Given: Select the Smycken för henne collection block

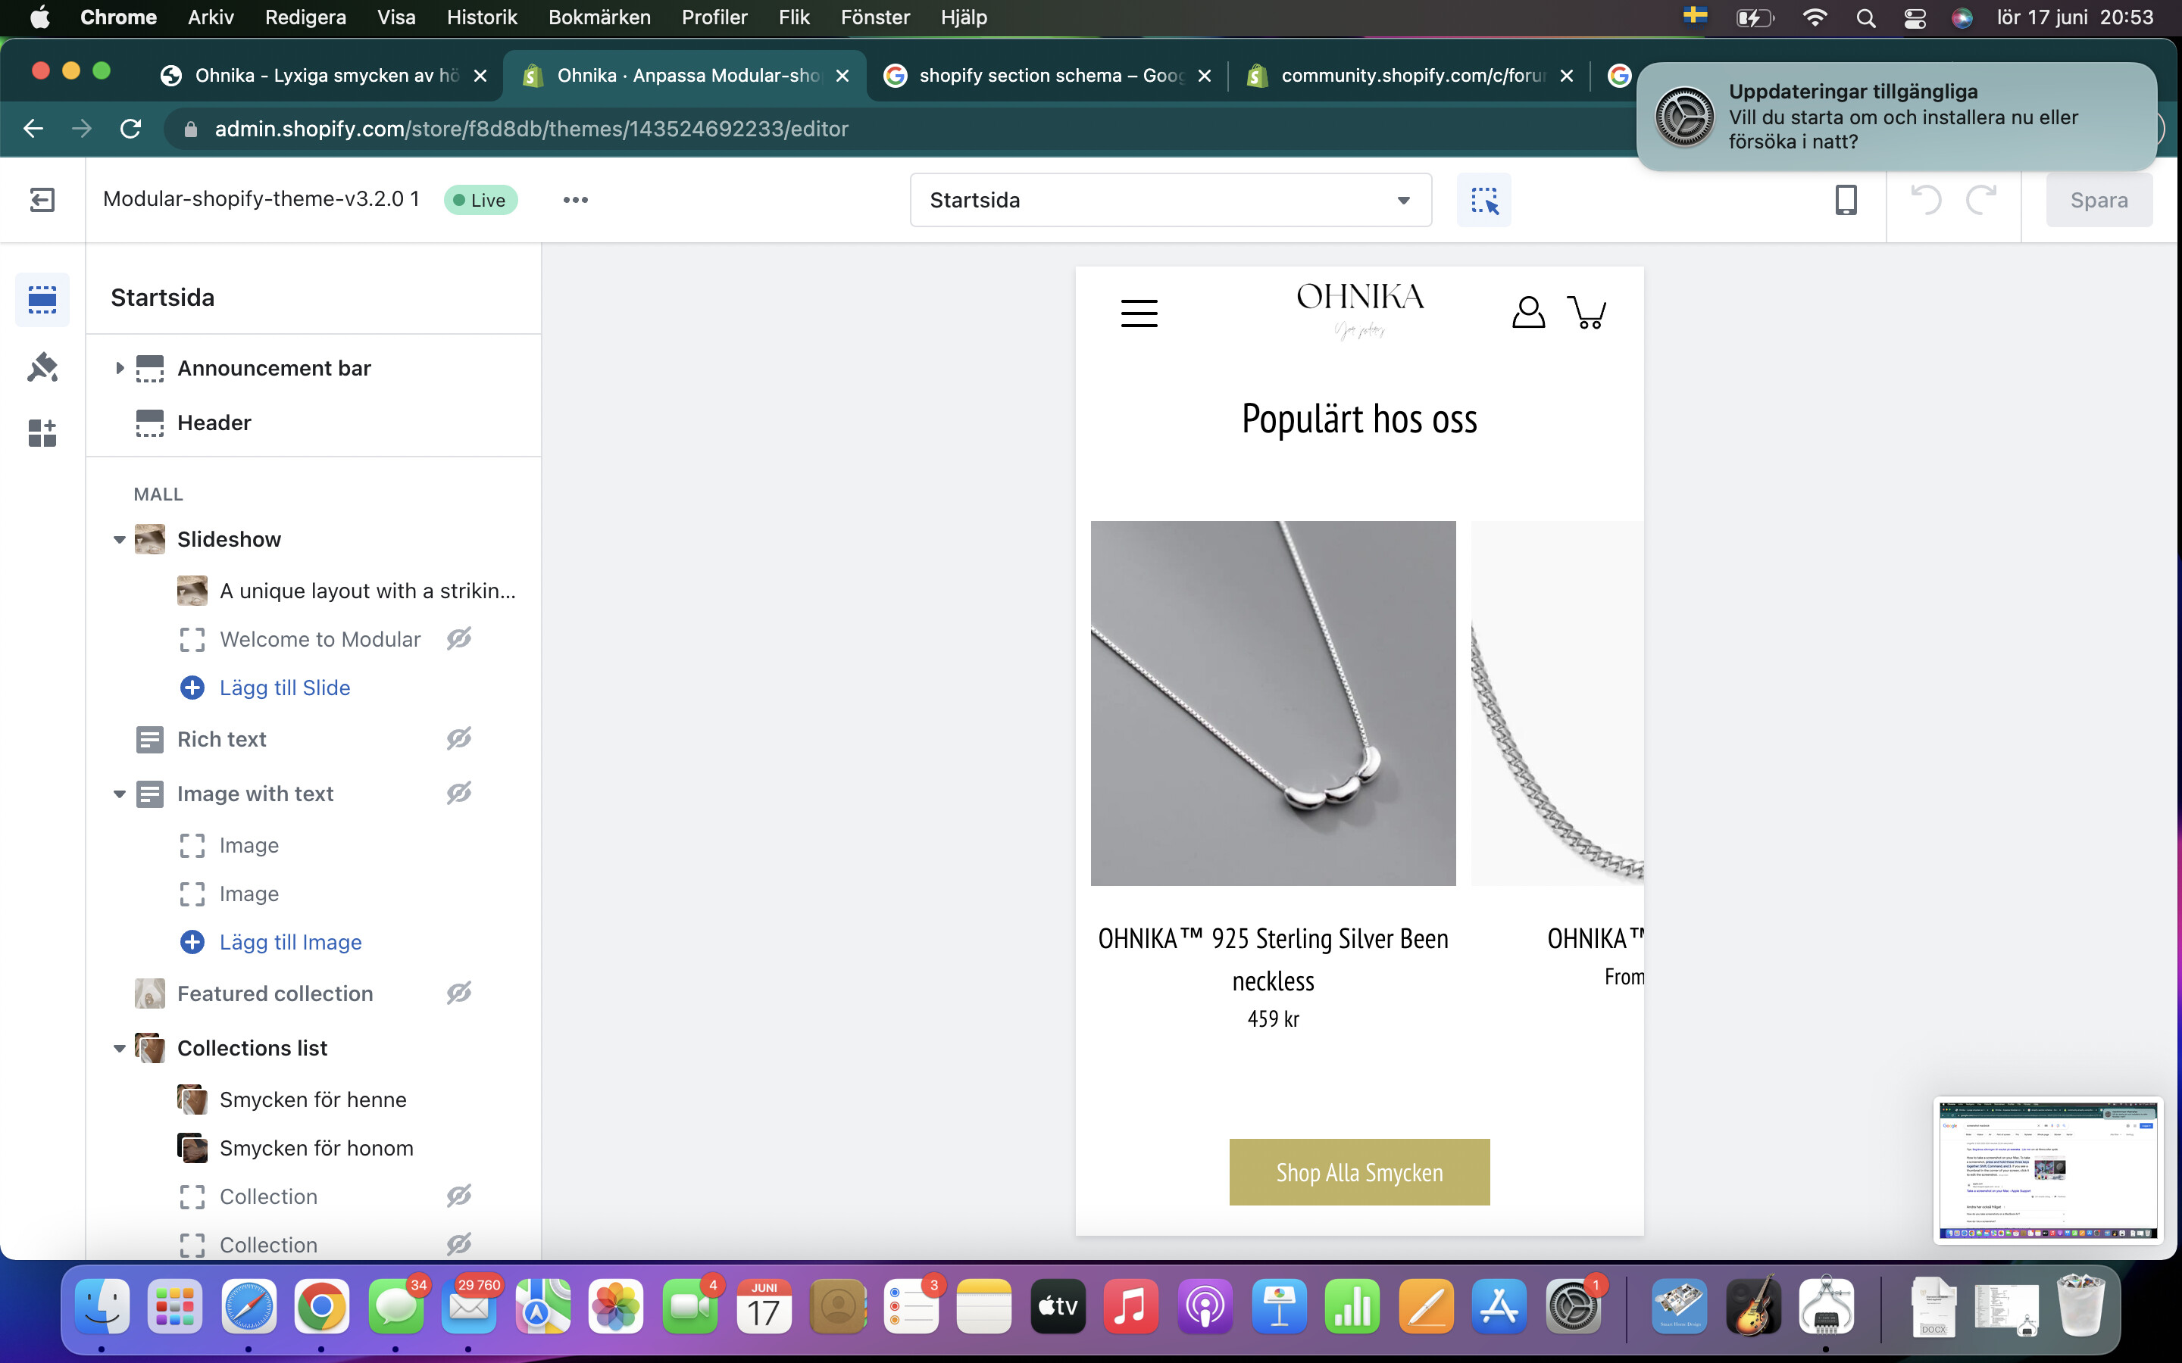Looking at the screenshot, I should [313, 1099].
